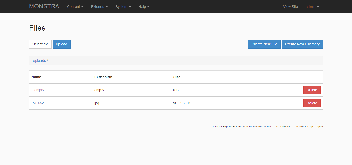
Task: Visit the Official Support Forum link
Action: pyautogui.click(x=227, y=127)
